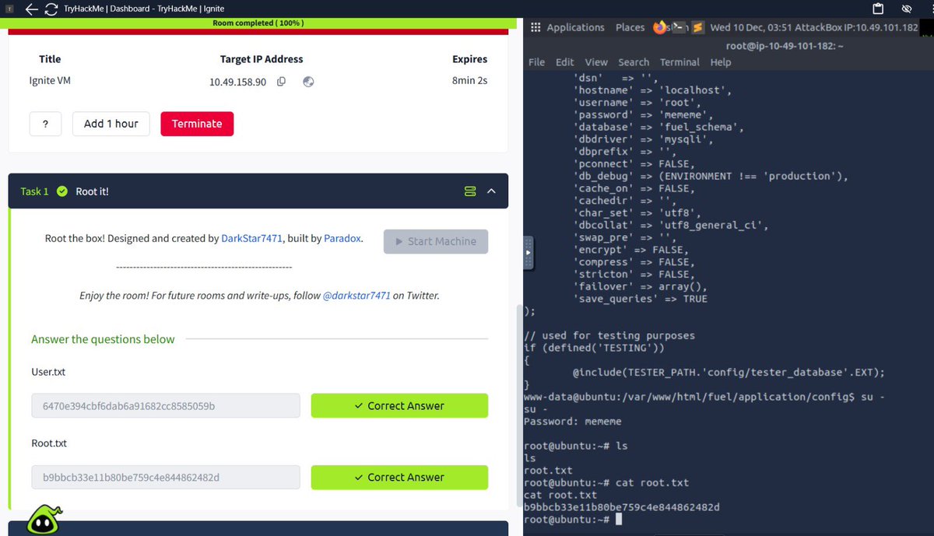Click Correct Answer button for Root.txt
934x536 pixels.
pos(399,477)
